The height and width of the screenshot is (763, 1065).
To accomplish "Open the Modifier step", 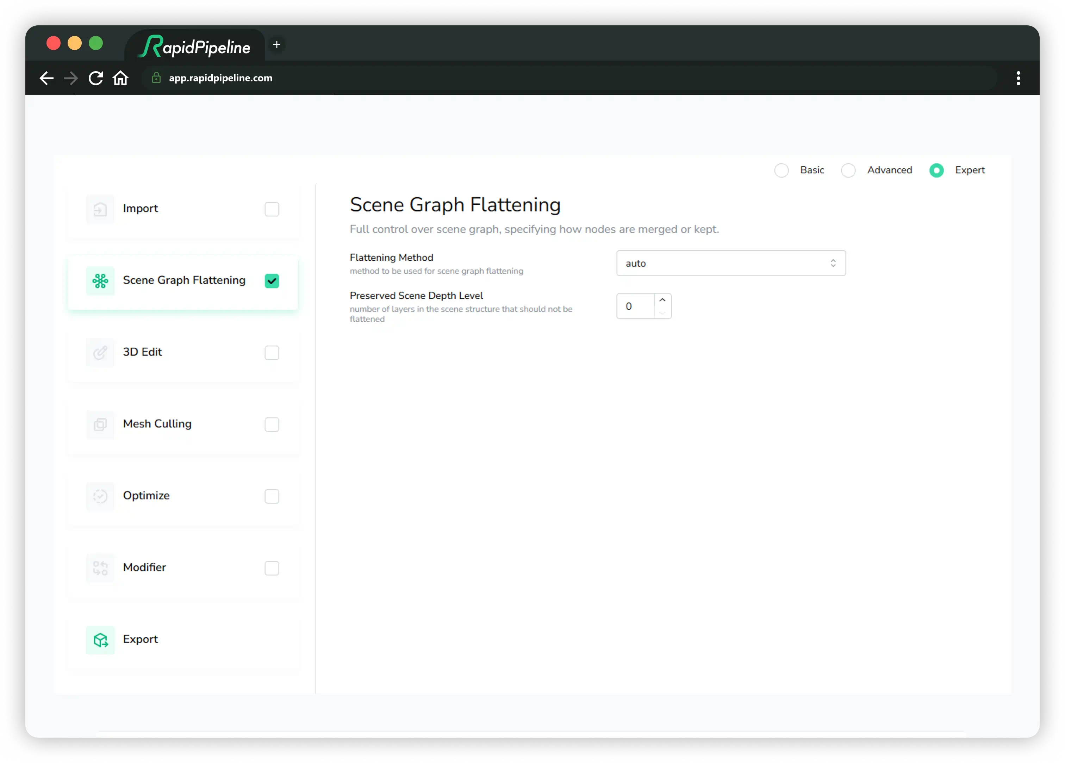I will pyautogui.click(x=183, y=568).
